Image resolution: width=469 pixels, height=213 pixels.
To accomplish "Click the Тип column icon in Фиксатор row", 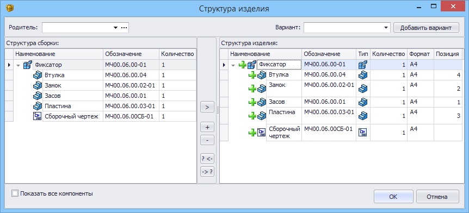I will (363, 65).
